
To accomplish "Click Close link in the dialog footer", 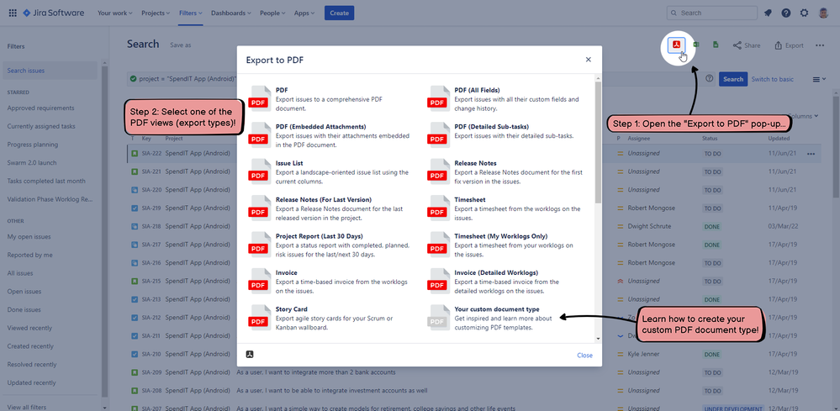I will point(584,355).
